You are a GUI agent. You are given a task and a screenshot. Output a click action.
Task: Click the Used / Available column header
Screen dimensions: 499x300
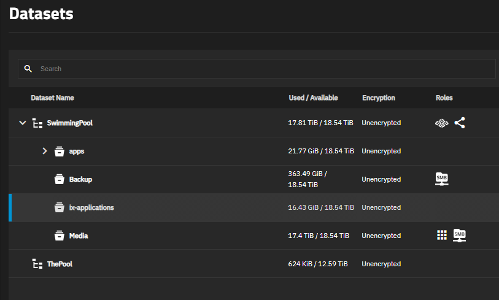[x=313, y=98]
